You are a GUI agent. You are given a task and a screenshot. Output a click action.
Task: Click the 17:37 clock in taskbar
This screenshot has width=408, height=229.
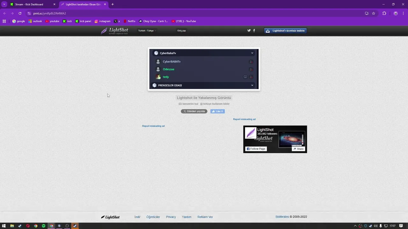pos(393,226)
